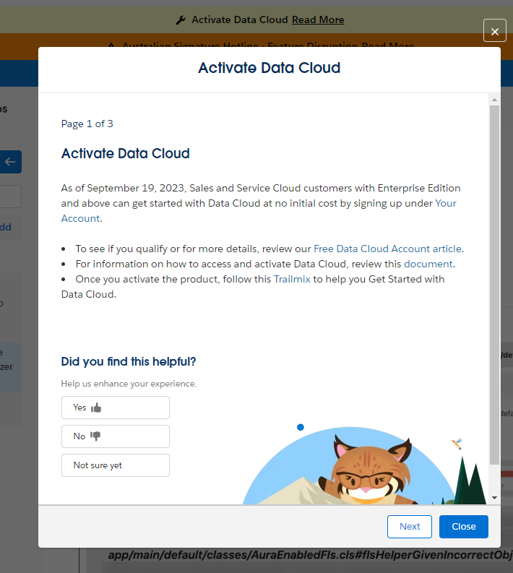Click the blue back arrow button
The image size is (513, 573).
coord(10,162)
